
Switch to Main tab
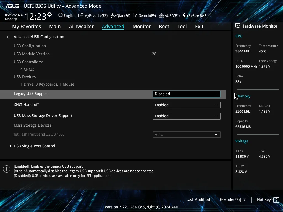(x=55, y=26)
